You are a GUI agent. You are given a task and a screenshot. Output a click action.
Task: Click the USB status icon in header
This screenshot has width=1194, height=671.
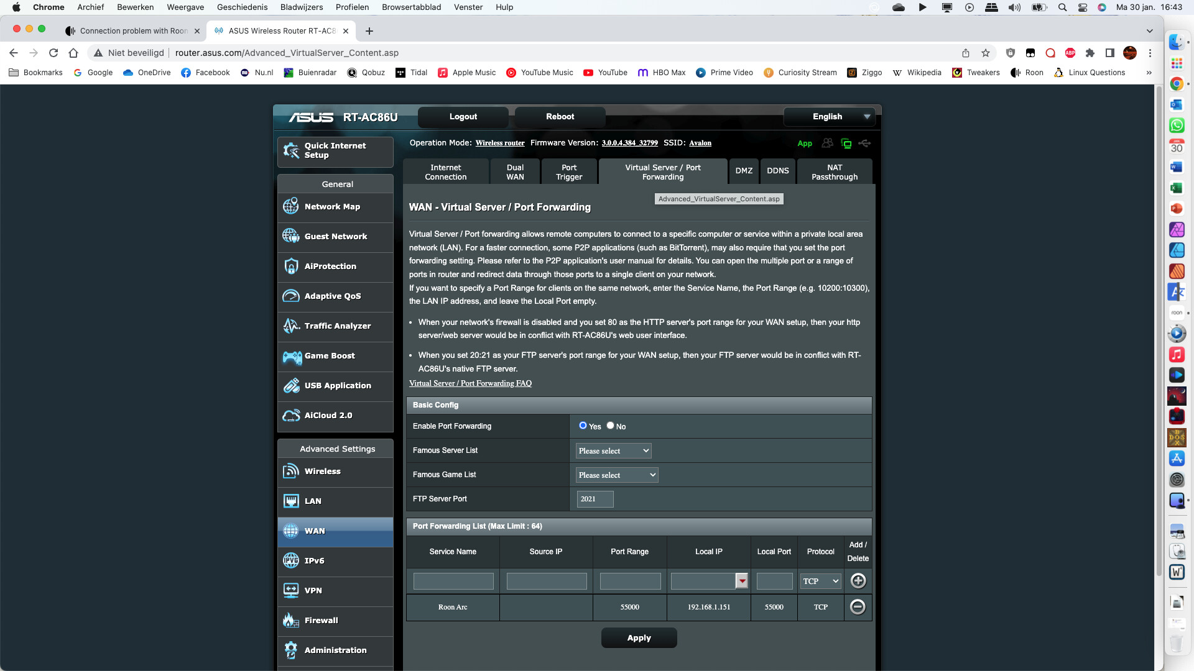(864, 144)
